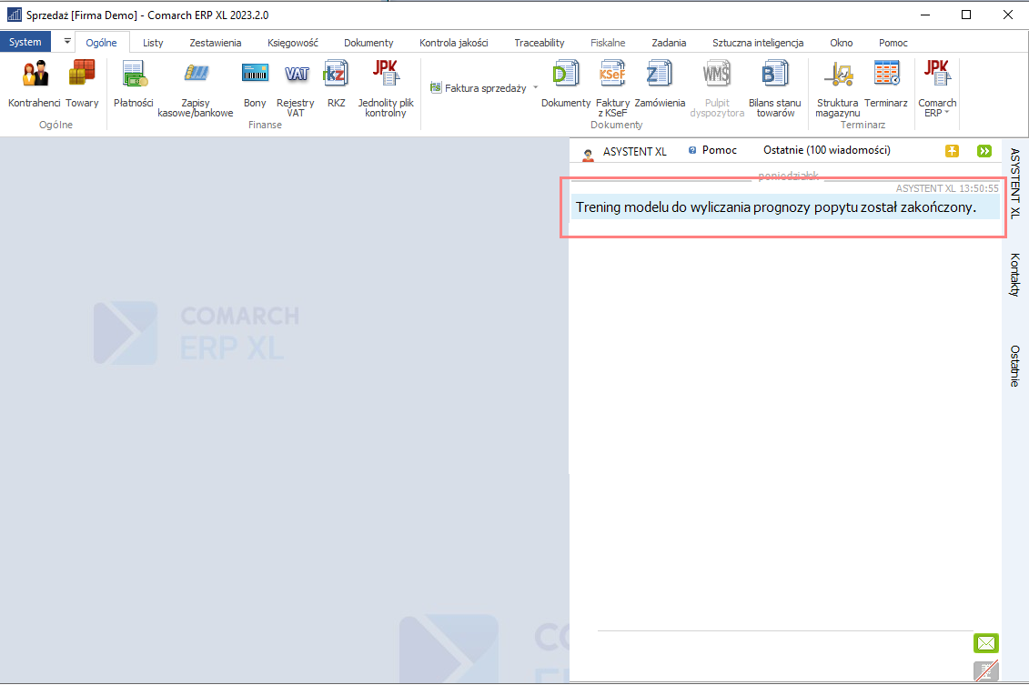Minimize the Comarch ERP XL window
The width and height of the screenshot is (1029, 685).
pyautogui.click(x=925, y=15)
